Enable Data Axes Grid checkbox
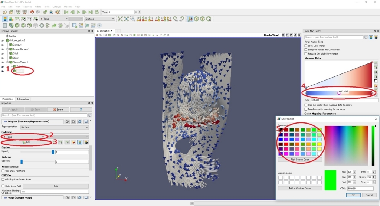The height and width of the screenshot is (206, 380). point(3,186)
